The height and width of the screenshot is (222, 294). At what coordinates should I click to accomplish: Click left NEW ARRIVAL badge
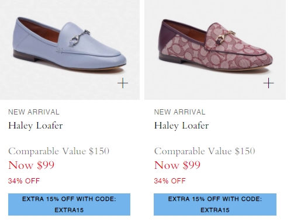pos(34,112)
